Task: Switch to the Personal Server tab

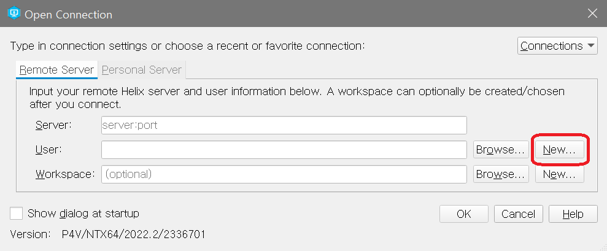Action: [x=142, y=70]
